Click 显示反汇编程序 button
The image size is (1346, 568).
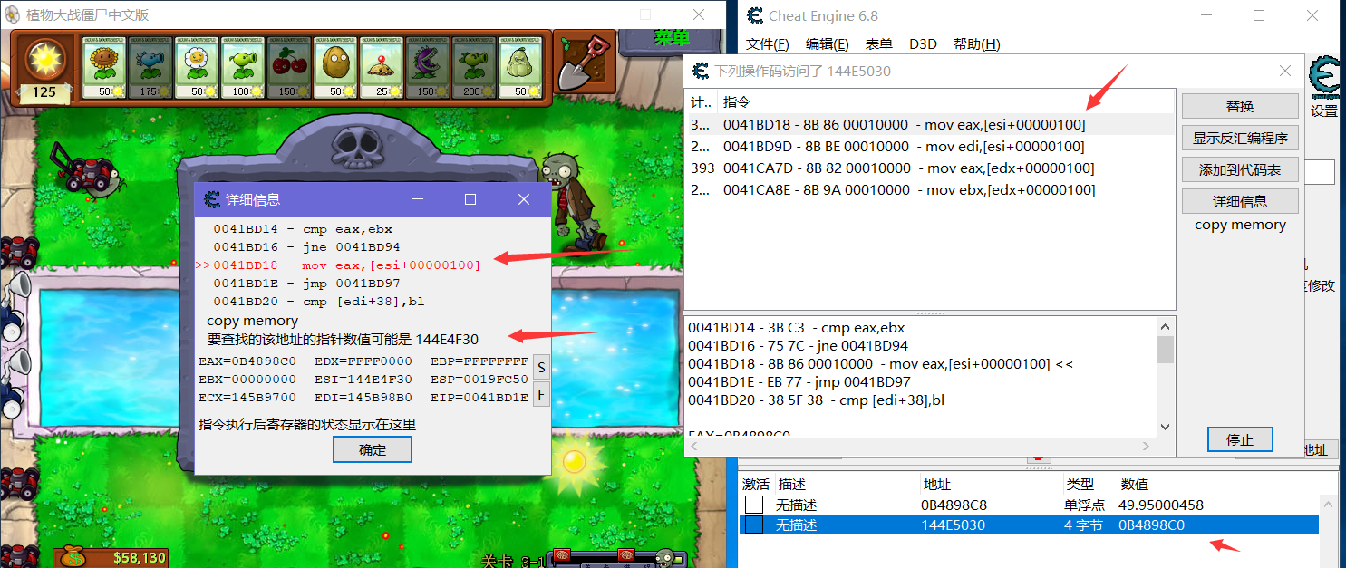coord(1240,138)
